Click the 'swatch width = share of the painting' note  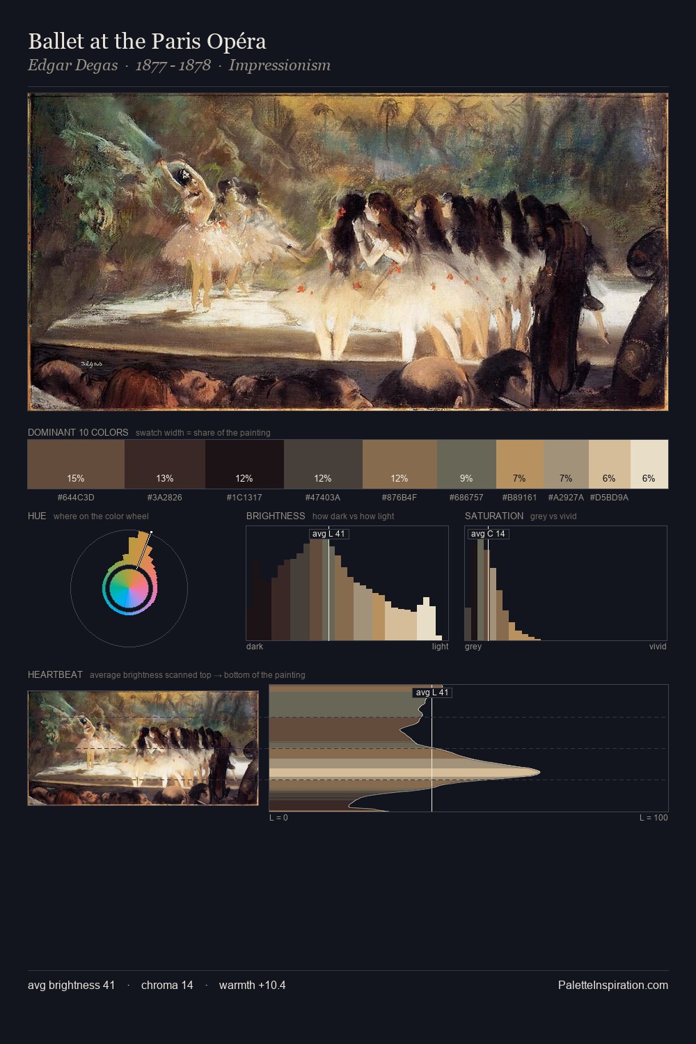pos(203,433)
